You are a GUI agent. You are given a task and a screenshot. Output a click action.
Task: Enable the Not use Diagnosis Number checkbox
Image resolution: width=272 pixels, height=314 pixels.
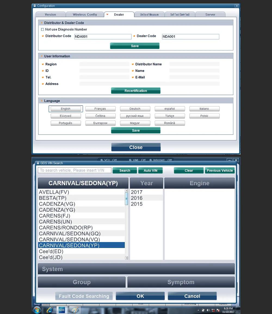pyautogui.click(x=42, y=29)
